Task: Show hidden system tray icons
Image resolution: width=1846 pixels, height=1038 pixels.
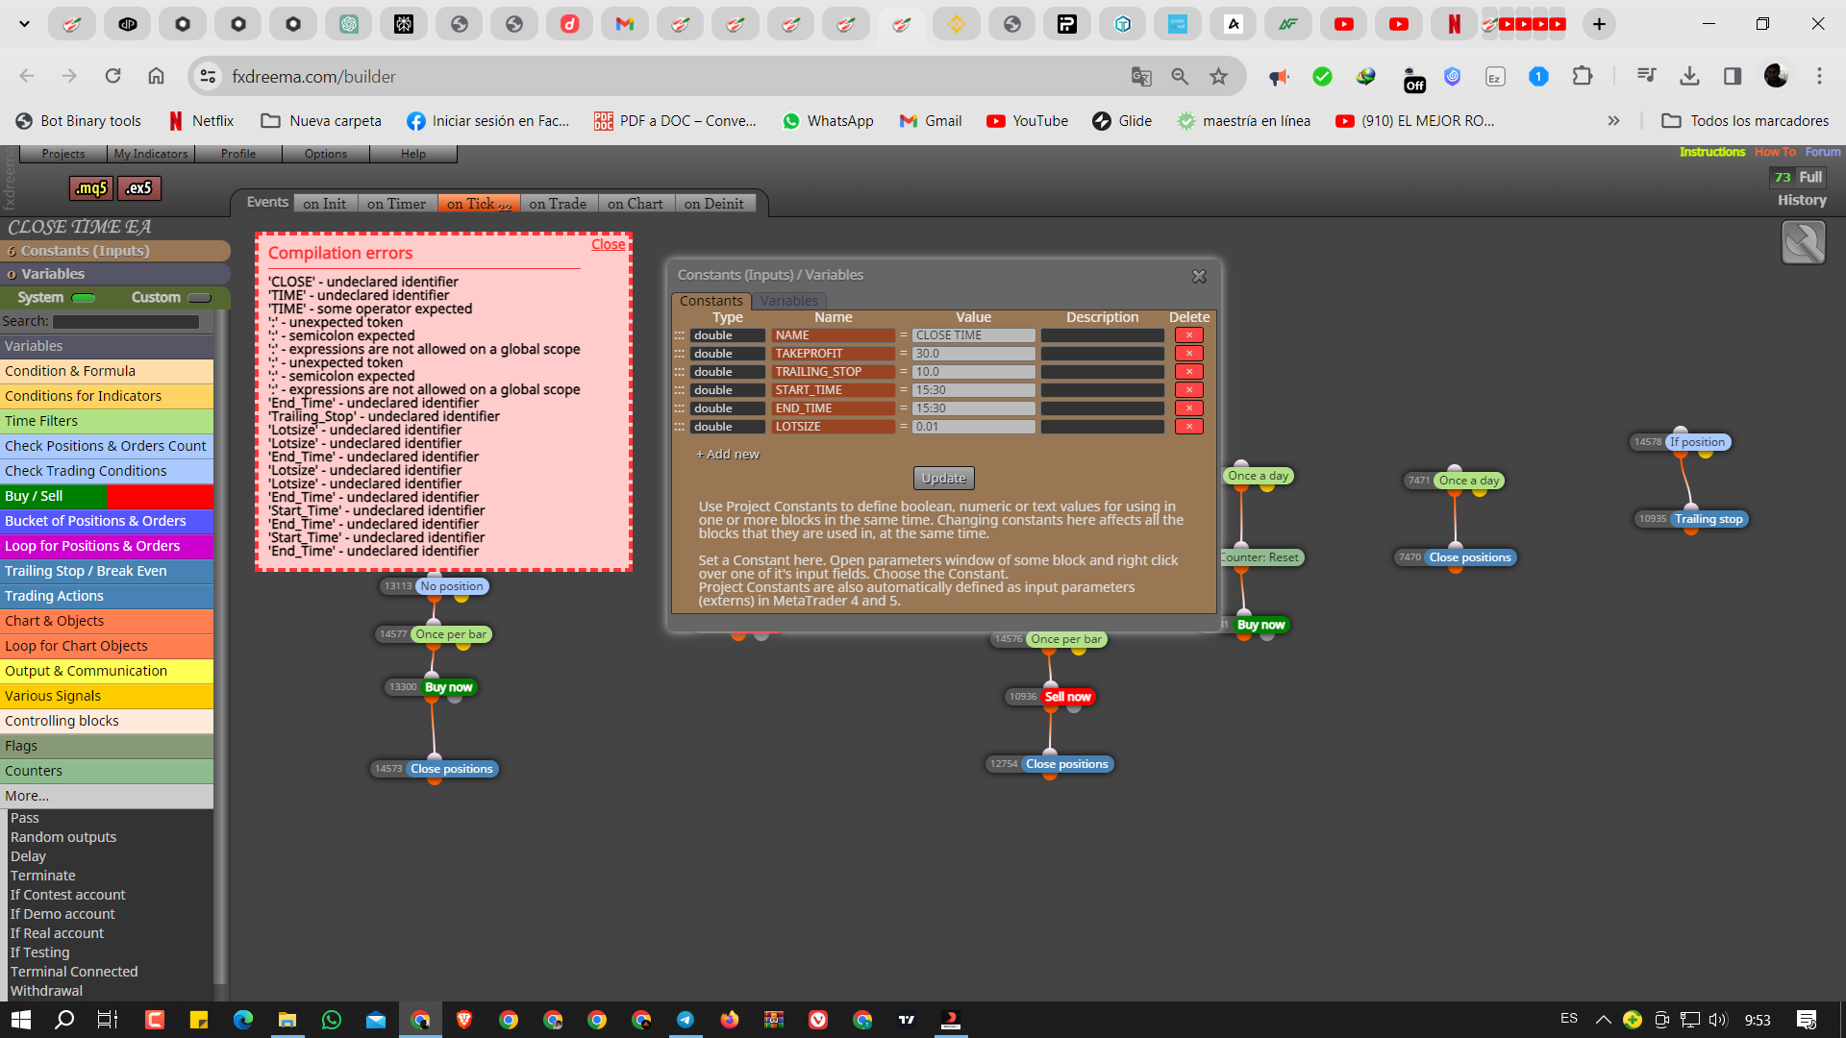Action: [1603, 1020]
